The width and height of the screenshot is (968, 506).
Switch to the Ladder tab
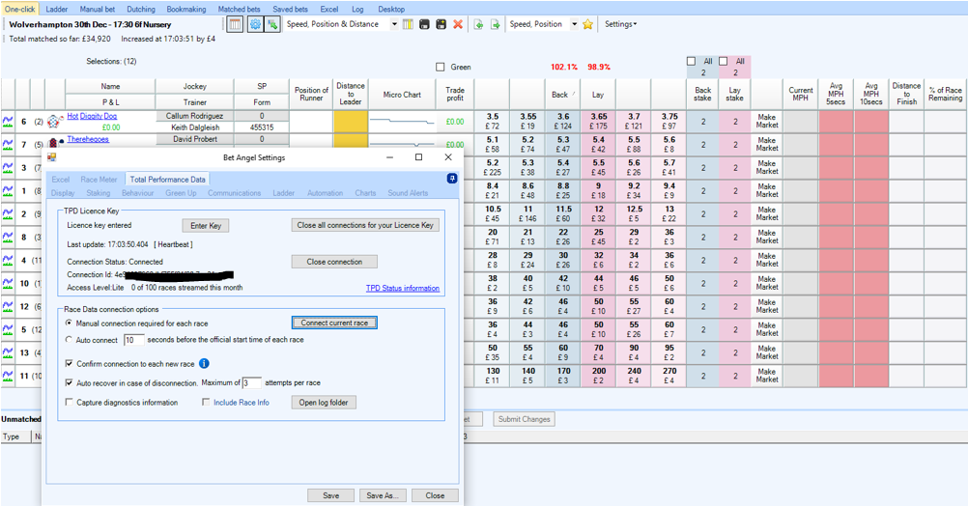(57, 9)
